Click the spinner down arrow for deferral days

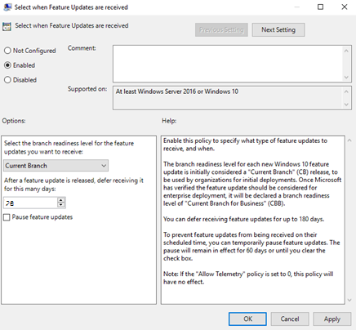(x=61, y=205)
